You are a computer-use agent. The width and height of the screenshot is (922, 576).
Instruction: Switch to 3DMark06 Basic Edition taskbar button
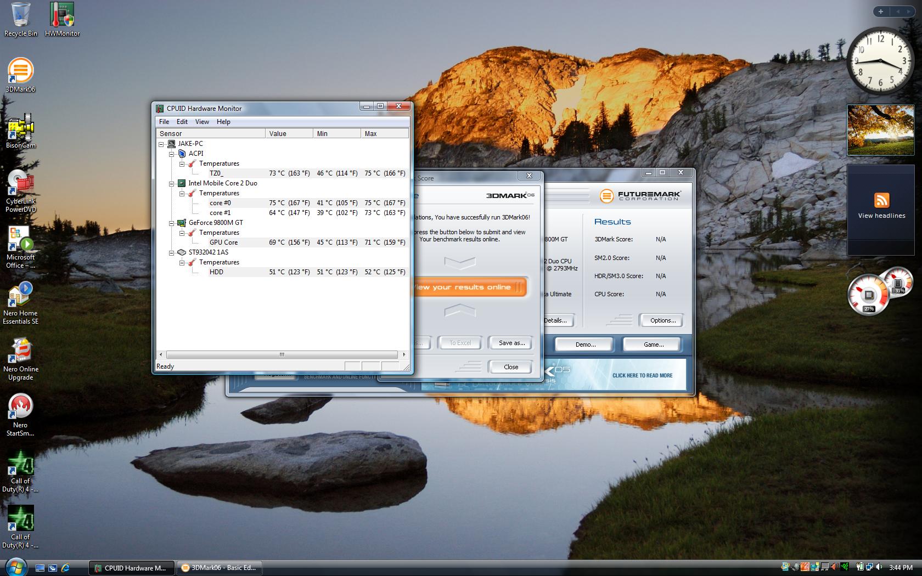[220, 568]
